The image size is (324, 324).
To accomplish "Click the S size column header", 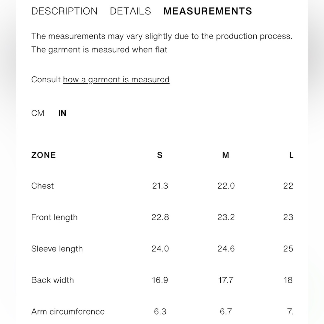I will (160, 155).
